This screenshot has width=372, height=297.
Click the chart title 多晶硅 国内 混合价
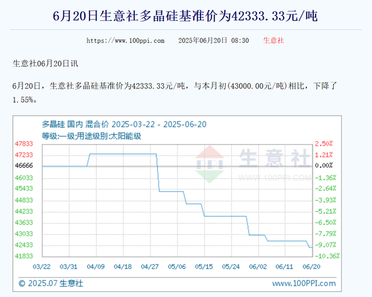(x=124, y=124)
